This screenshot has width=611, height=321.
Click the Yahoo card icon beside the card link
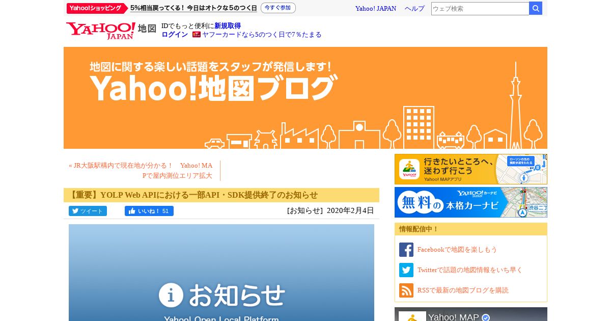click(197, 35)
